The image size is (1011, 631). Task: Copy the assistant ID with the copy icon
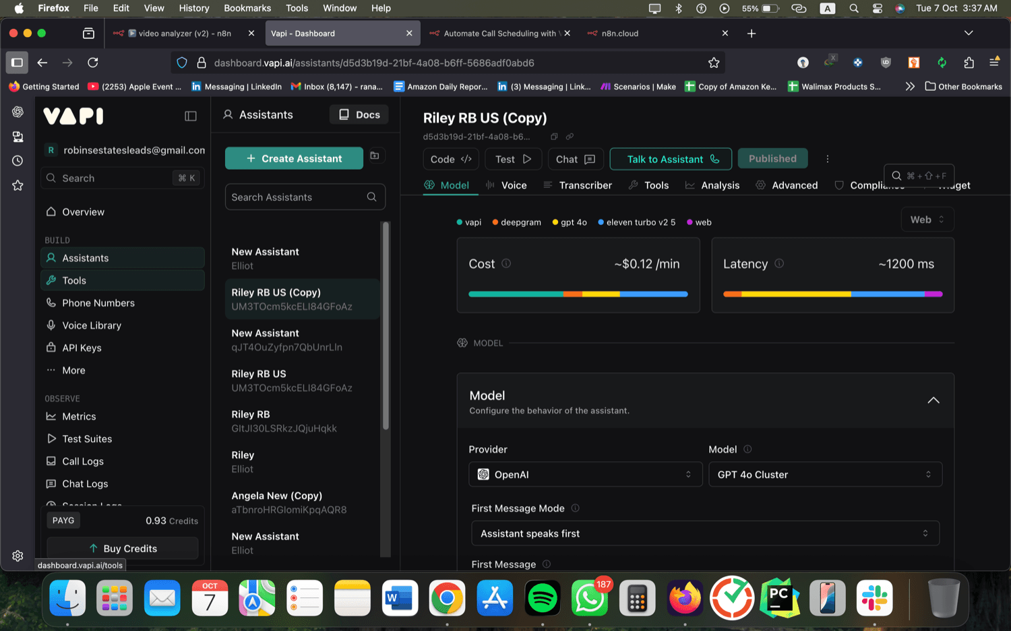pos(554,137)
